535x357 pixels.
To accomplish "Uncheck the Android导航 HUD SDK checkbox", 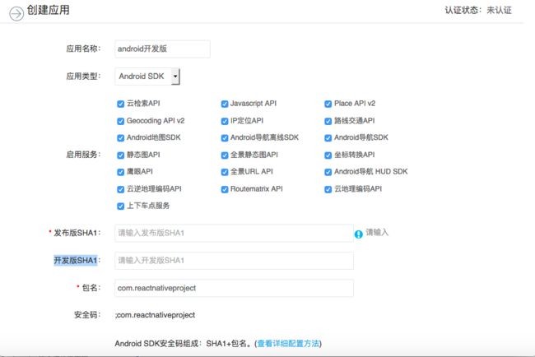I will 328,172.
